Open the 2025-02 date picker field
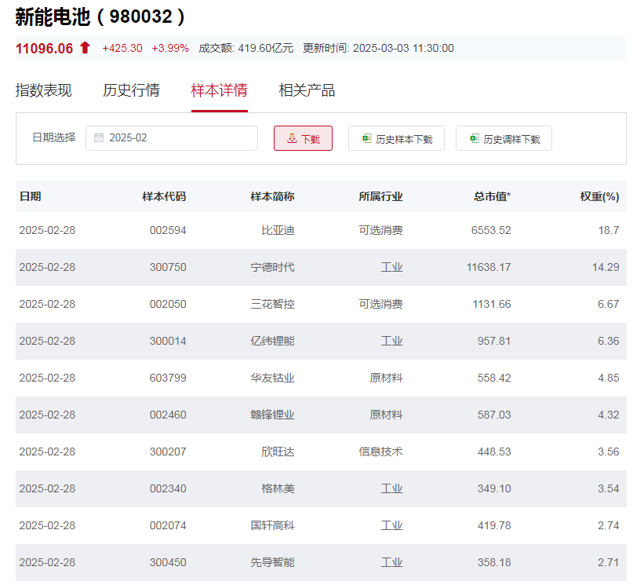The width and height of the screenshot is (633, 585). [173, 137]
